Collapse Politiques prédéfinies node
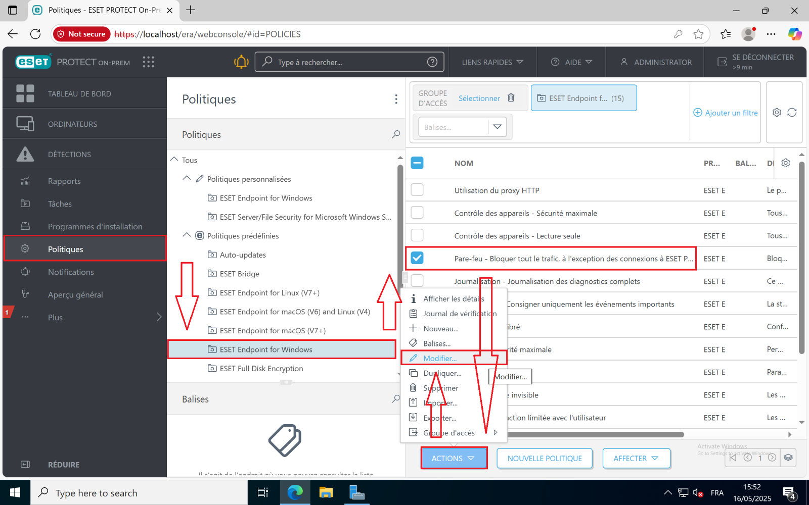The image size is (809, 505). tap(187, 235)
